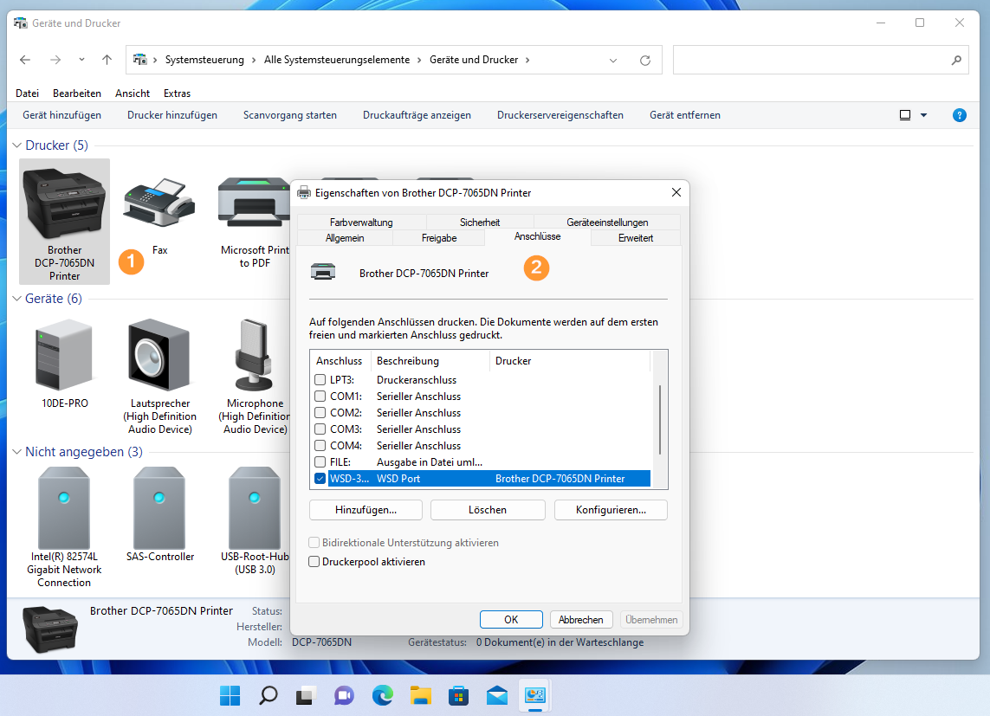Expand the Systemsteuerung breadcrumb chevron
Image resolution: width=990 pixels, height=716 pixels.
tap(253, 60)
